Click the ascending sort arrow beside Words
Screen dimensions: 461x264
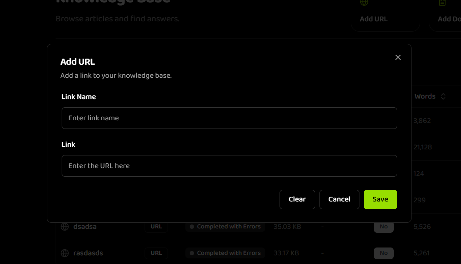(443, 94)
